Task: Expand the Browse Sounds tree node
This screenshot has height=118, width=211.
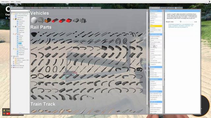Action: pyautogui.click(x=12, y=68)
